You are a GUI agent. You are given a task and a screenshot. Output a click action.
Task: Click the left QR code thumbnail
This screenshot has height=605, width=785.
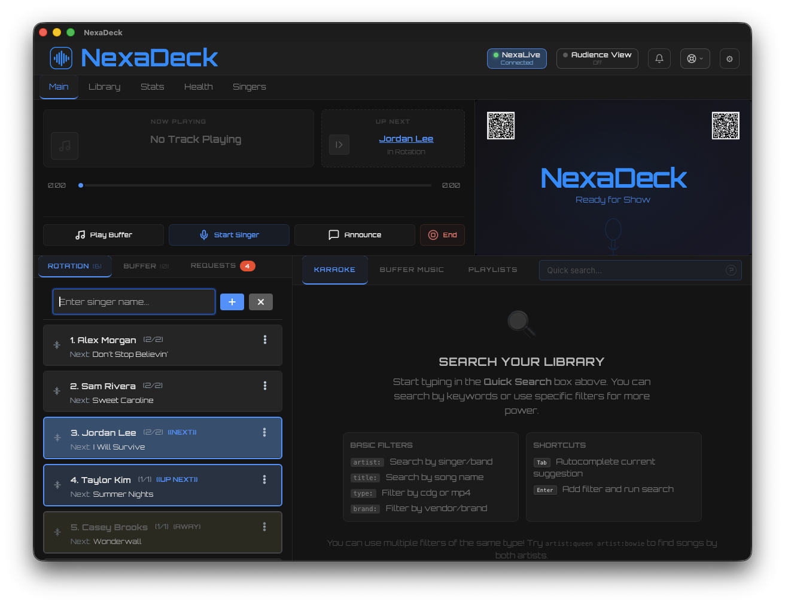click(x=501, y=126)
